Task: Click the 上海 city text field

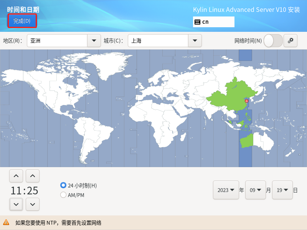Action: pyautogui.click(x=158, y=41)
